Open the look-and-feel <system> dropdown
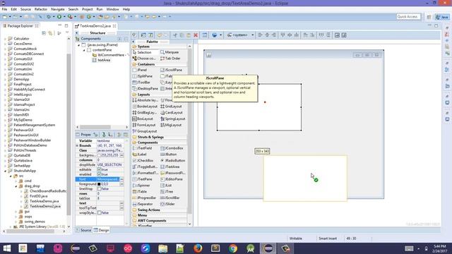Viewport: 452px width, 254px height. click(240, 35)
